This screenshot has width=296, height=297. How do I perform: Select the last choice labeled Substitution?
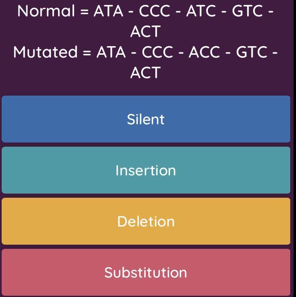point(146,272)
